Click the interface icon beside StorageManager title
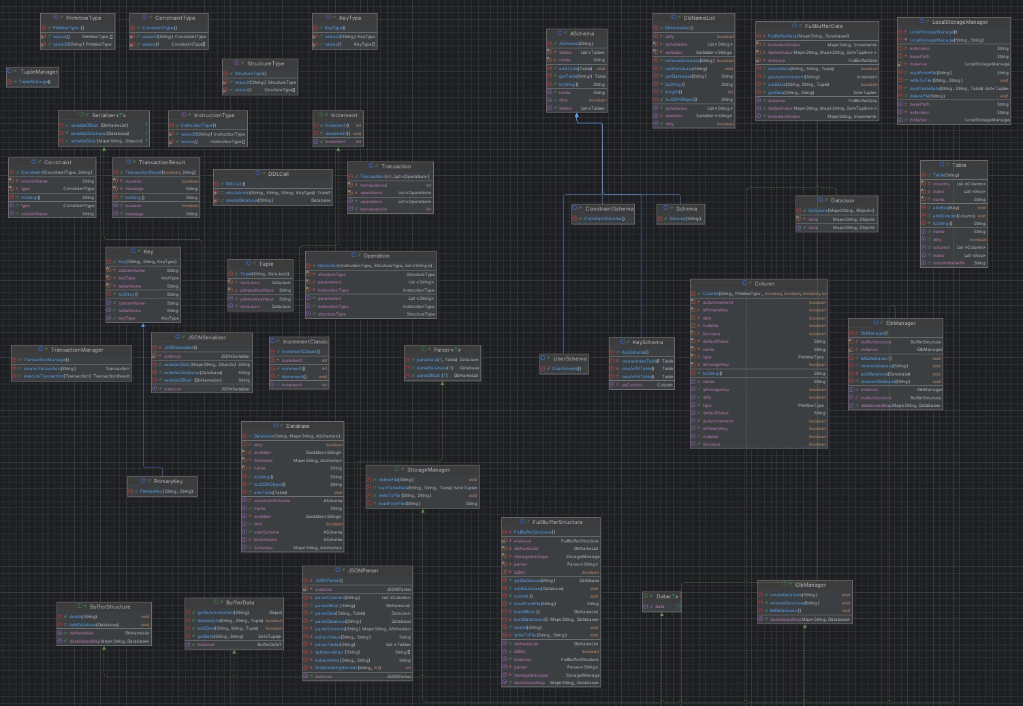 click(396, 470)
